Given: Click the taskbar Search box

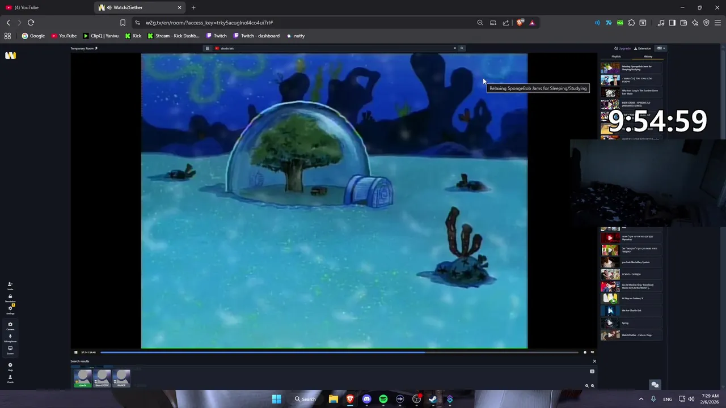Looking at the screenshot, I should (305, 399).
